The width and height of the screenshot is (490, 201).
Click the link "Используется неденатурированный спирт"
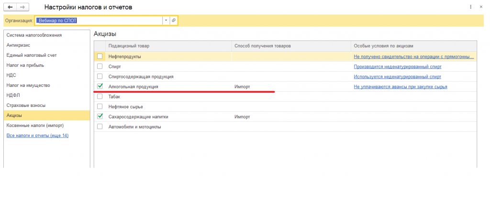coord(397,76)
